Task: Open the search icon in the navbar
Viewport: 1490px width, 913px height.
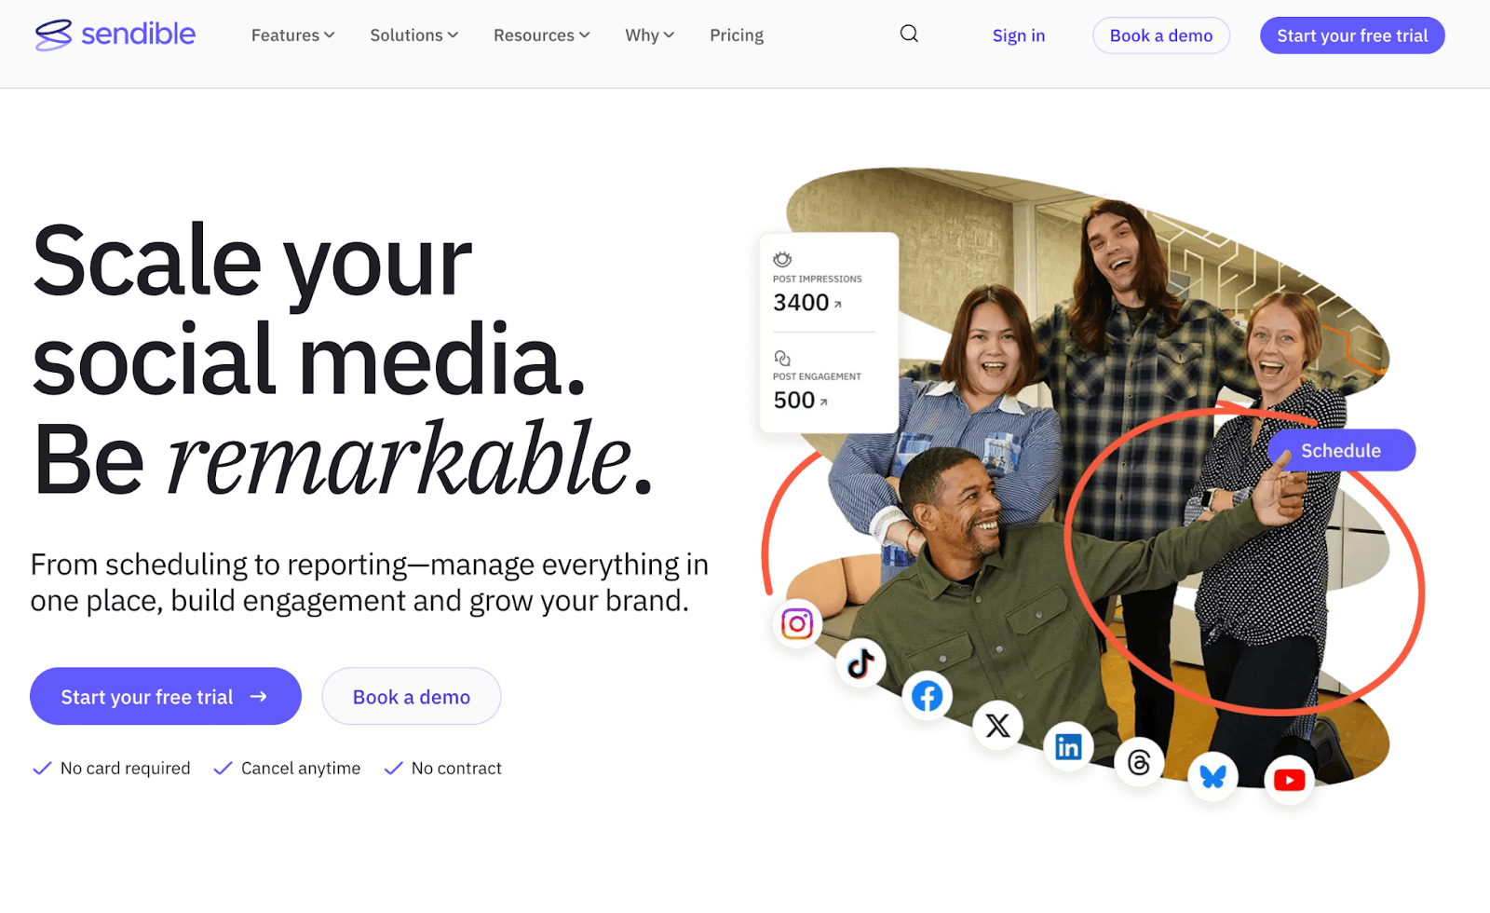Action: click(x=908, y=34)
